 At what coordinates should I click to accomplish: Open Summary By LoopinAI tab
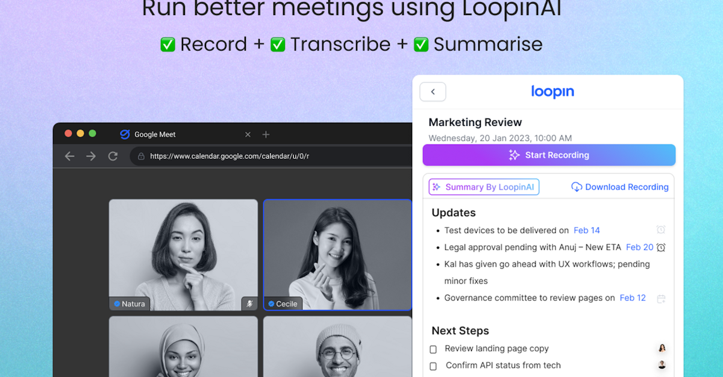tap(484, 187)
